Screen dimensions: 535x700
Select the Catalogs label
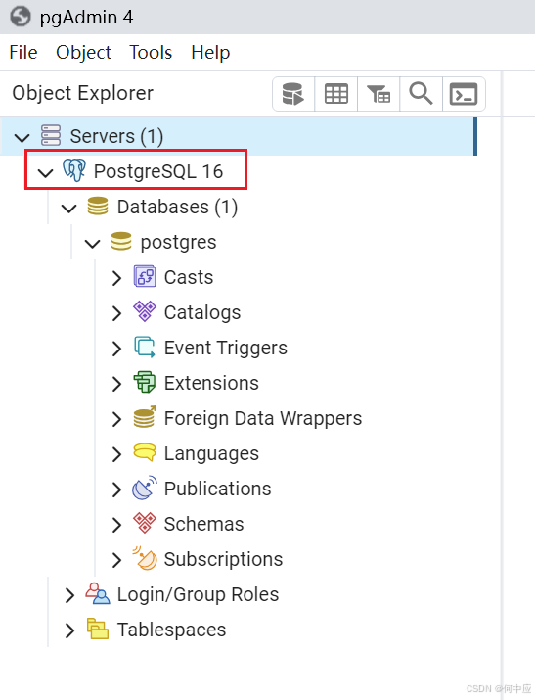click(202, 312)
